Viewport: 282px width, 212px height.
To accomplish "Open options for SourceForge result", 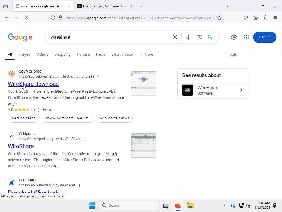I will click(98, 77).
